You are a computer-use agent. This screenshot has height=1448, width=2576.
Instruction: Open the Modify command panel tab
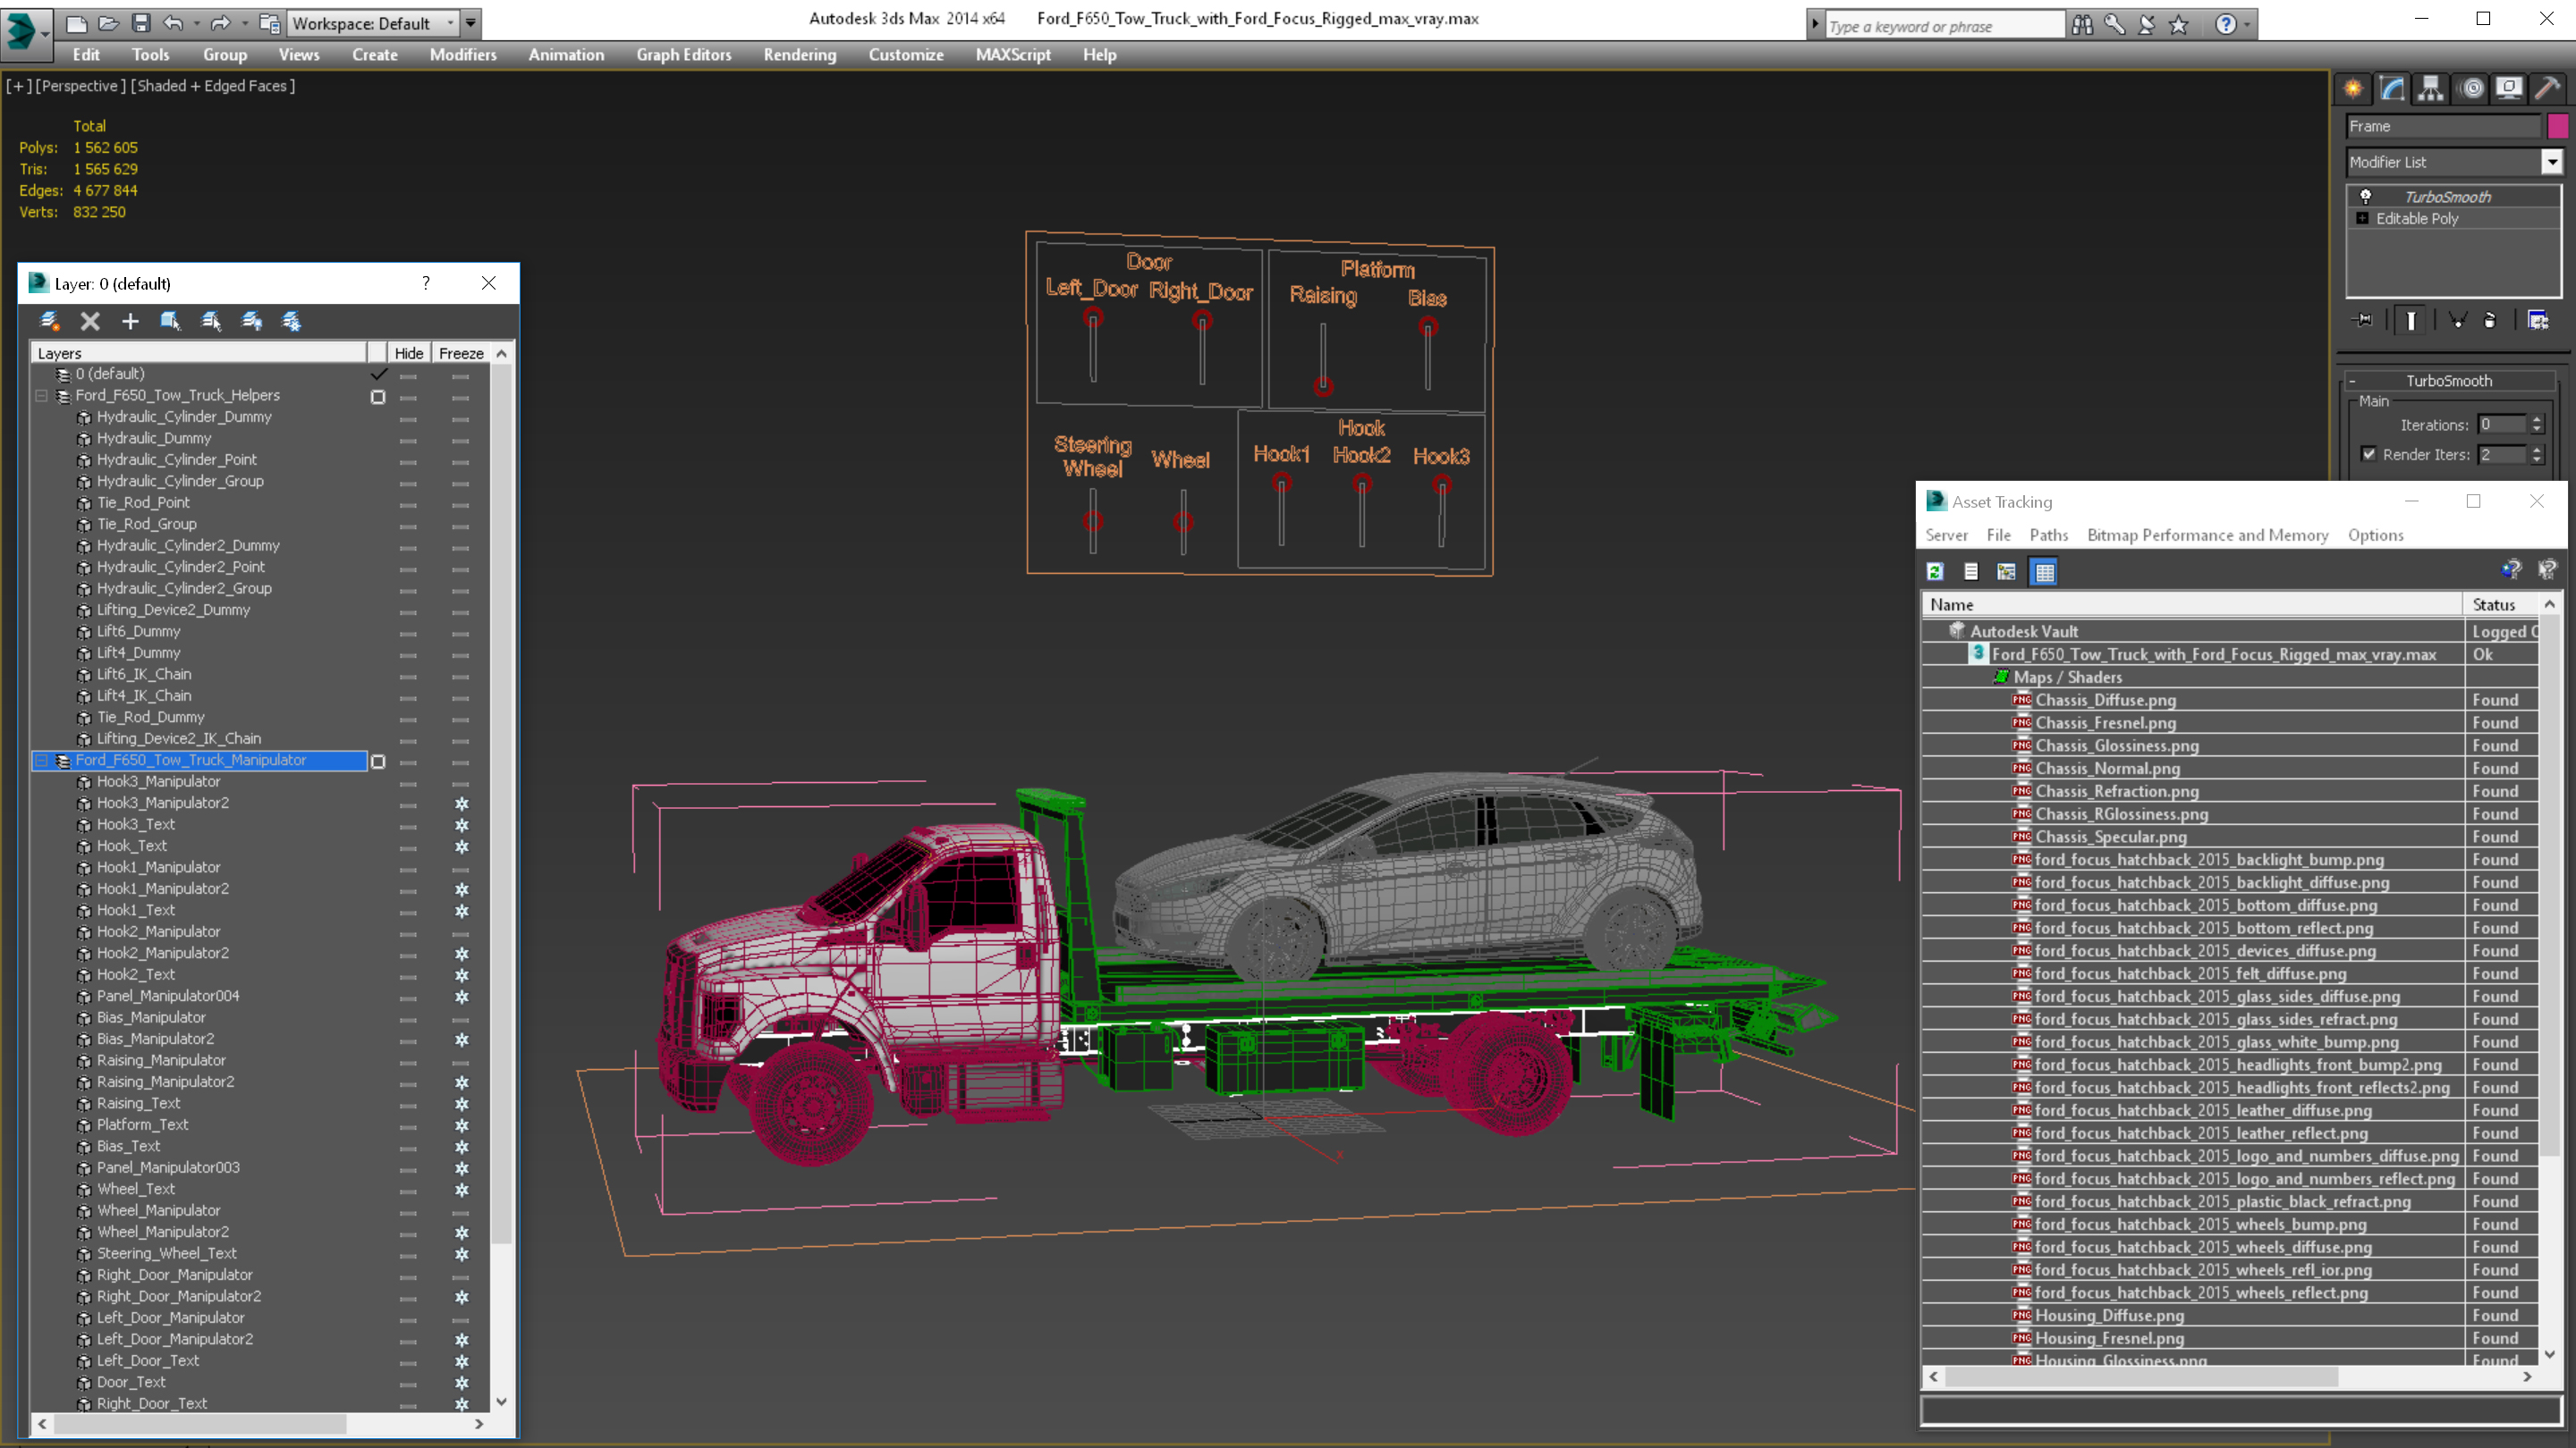click(2392, 89)
